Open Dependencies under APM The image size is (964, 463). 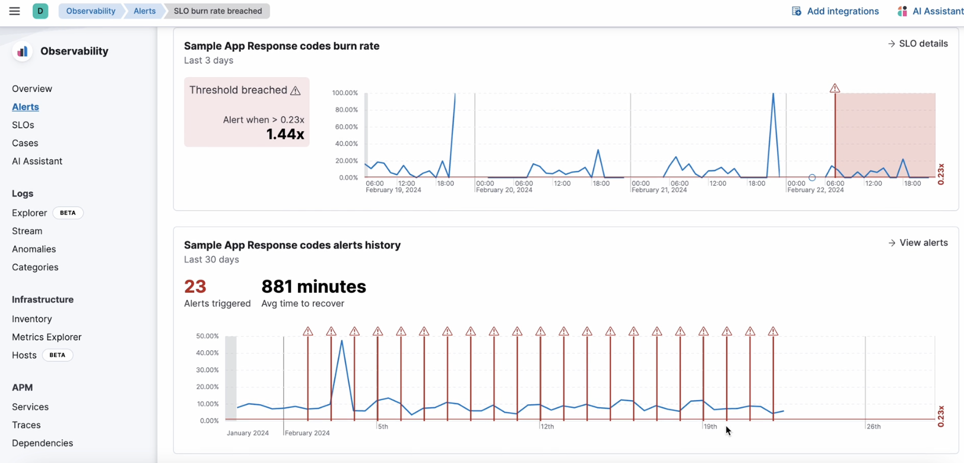[x=43, y=443]
